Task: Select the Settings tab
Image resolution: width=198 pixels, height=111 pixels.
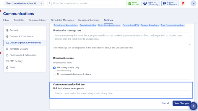Action: 108,20
